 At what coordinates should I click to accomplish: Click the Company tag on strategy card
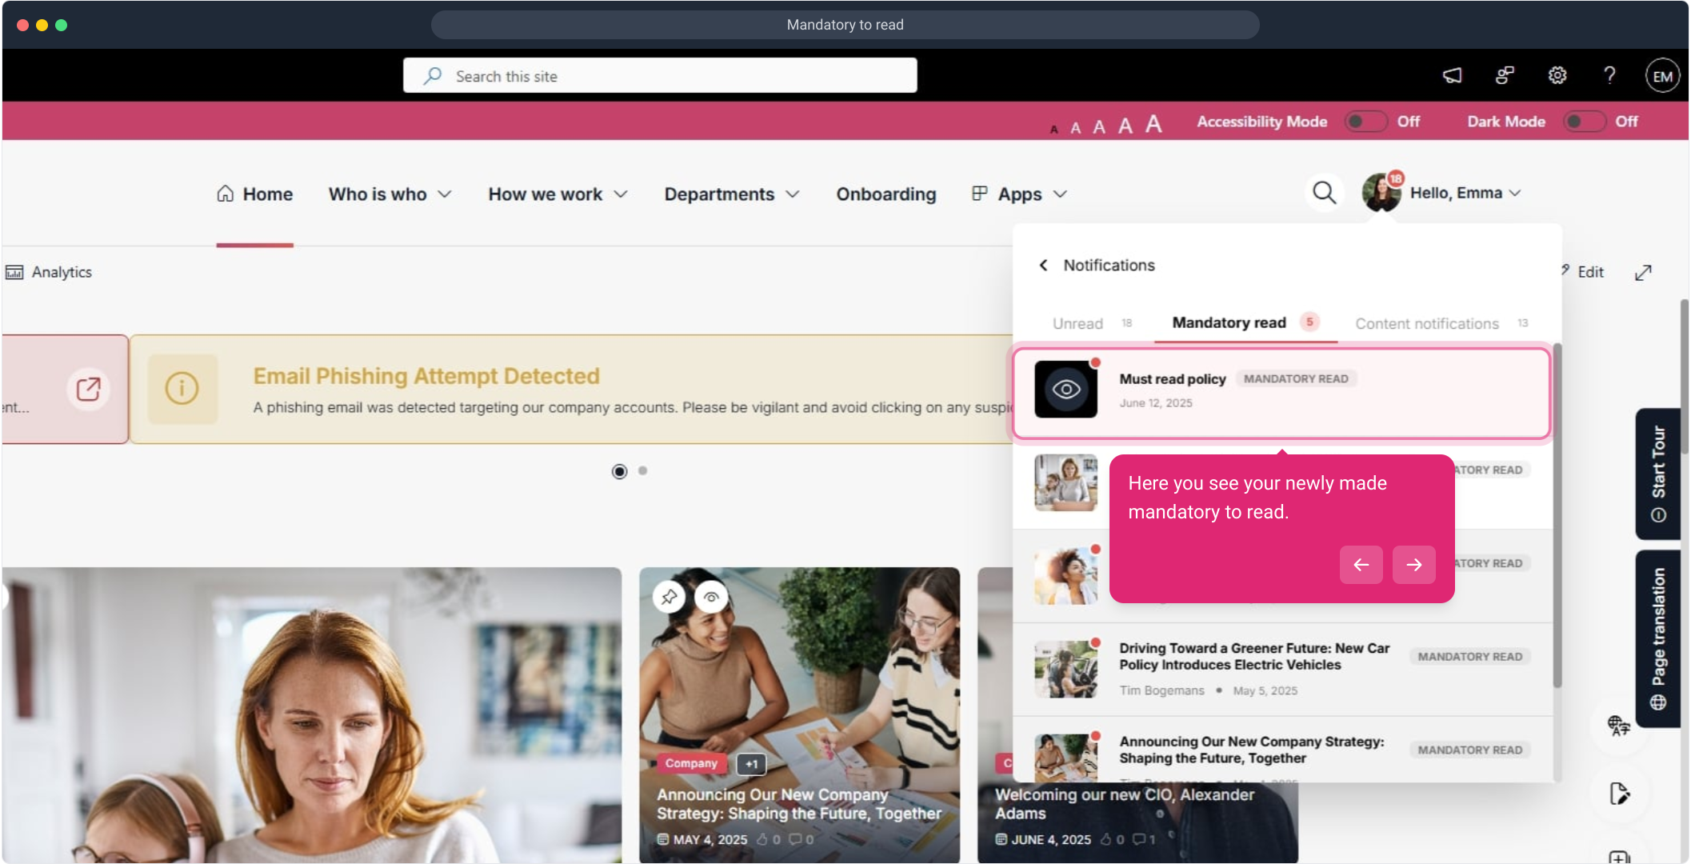pos(691,763)
